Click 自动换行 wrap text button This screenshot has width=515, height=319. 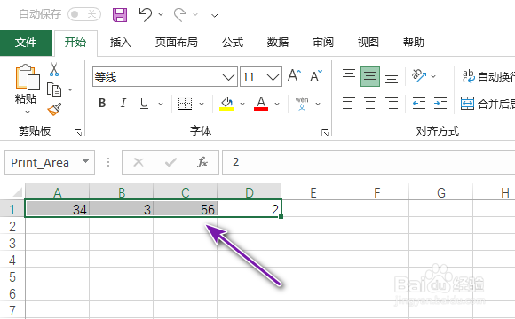pos(488,76)
